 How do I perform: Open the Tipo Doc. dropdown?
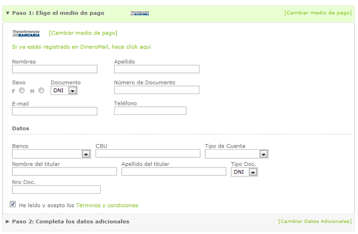[252, 172]
